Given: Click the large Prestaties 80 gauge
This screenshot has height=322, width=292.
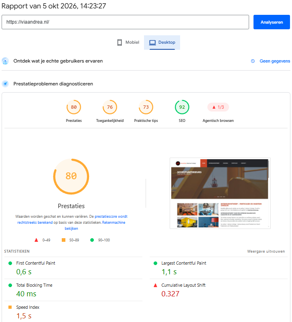Looking at the screenshot, I should pyautogui.click(x=71, y=176).
